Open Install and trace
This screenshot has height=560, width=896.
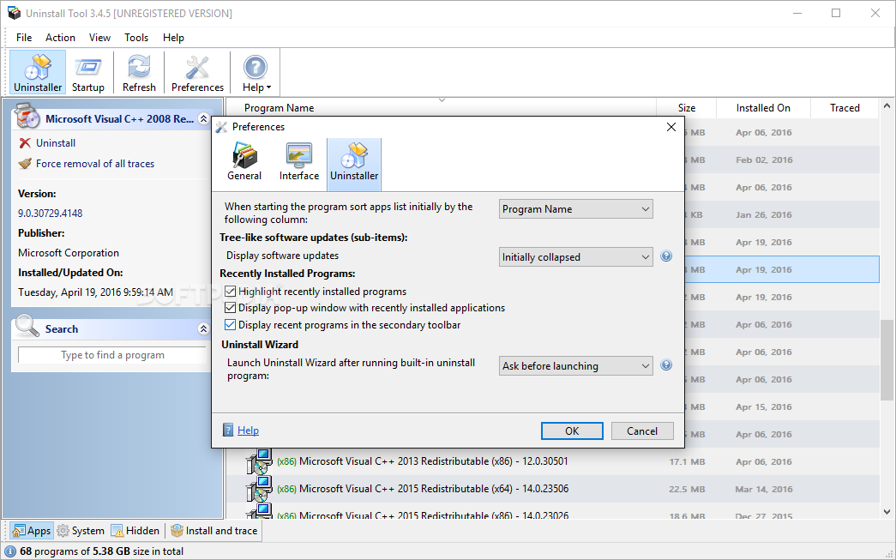[x=214, y=531]
